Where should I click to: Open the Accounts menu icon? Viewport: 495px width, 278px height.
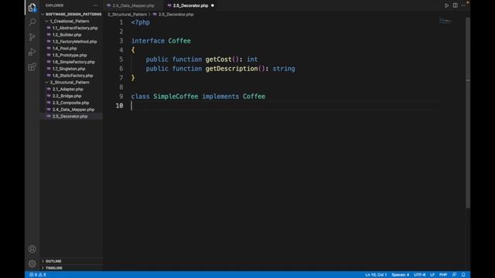pos(32,249)
